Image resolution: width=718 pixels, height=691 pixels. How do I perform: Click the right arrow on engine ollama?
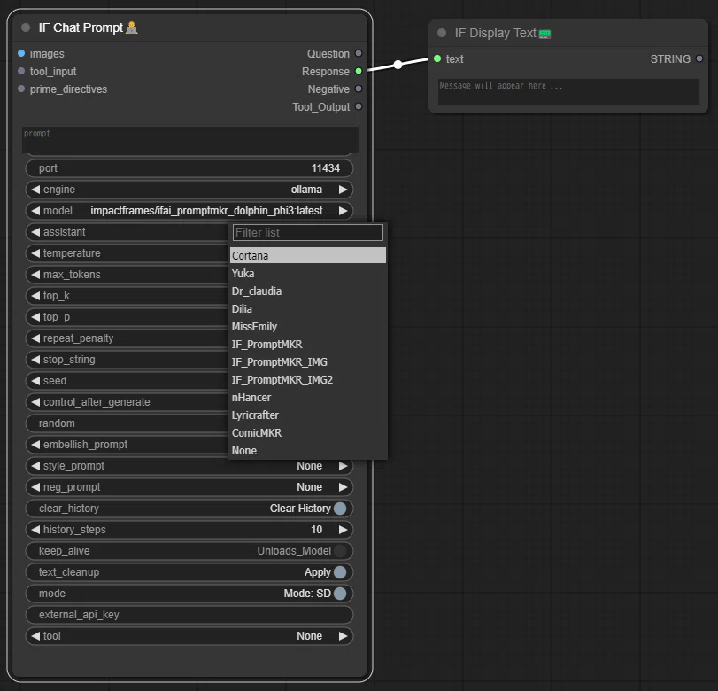[x=343, y=190]
